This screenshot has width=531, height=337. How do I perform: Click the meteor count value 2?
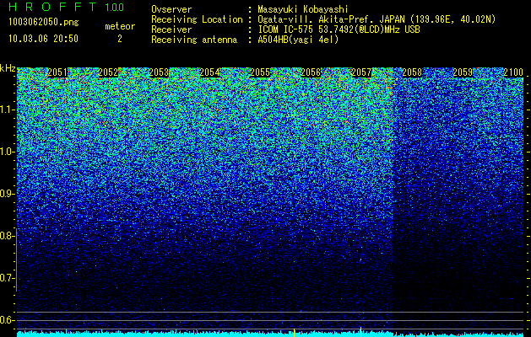[120, 39]
